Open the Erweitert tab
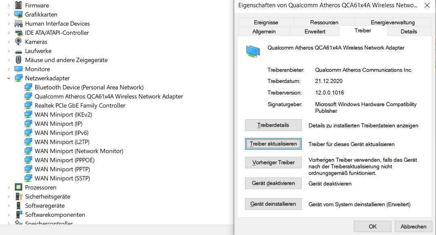The image size is (436, 235). click(x=315, y=32)
